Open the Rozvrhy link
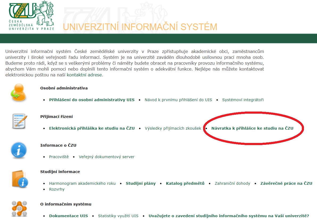The width and height of the screenshot is (317, 222). [x=57, y=189]
